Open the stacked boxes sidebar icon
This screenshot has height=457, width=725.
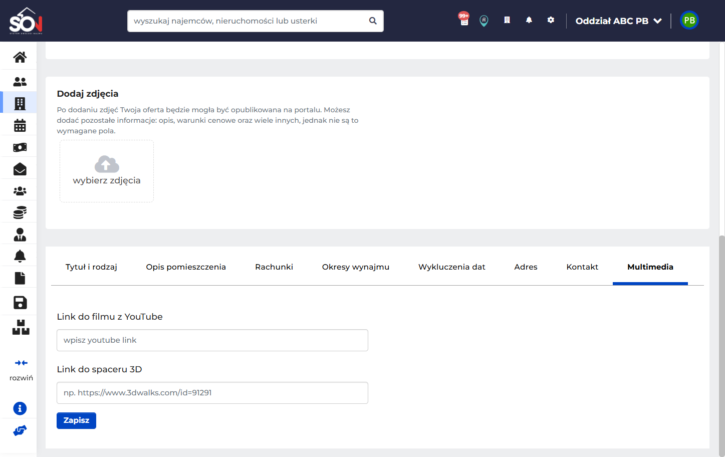pos(21,327)
